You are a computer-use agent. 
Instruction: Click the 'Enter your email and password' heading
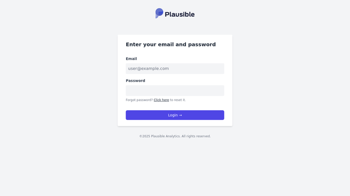(171, 44)
